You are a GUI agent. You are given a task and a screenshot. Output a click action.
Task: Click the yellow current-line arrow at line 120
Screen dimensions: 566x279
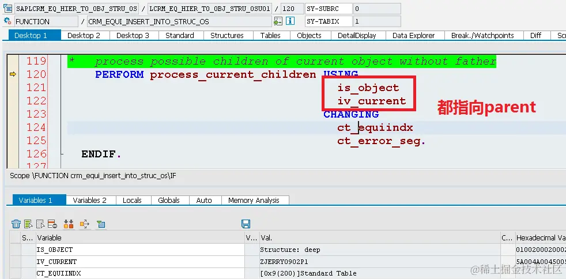pyautogui.click(x=13, y=74)
